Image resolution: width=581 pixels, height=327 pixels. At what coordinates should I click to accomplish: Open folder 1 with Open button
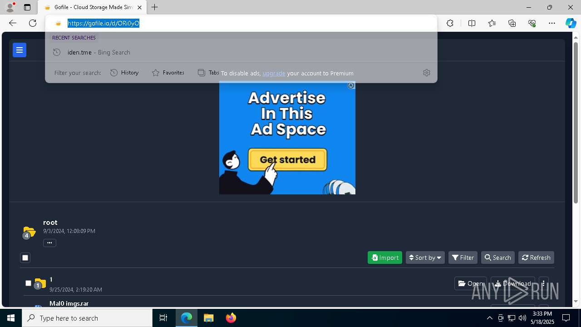(471, 283)
